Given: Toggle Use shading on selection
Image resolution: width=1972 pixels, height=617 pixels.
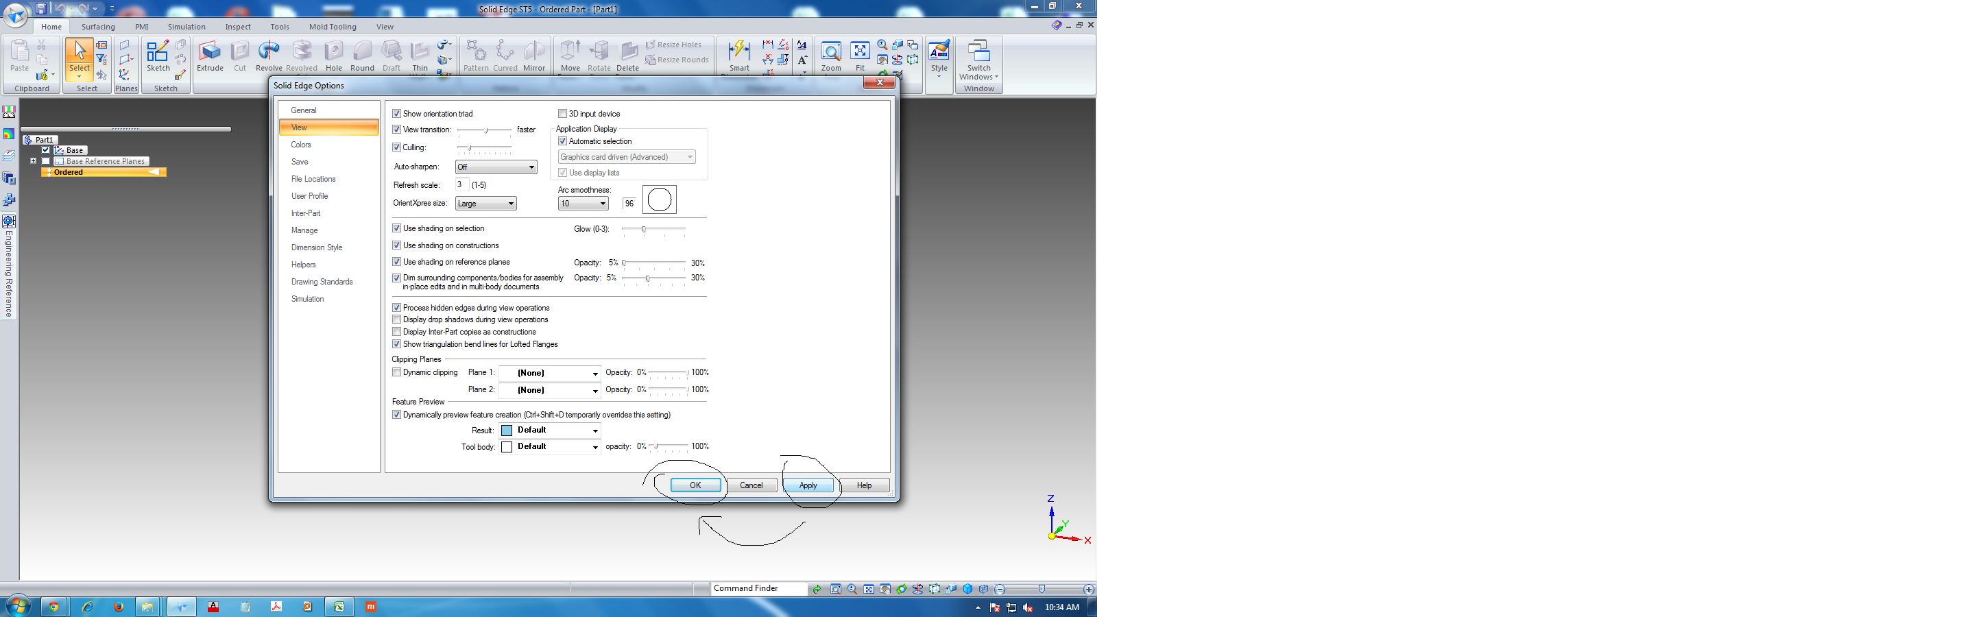Looking at the screenshot, I should (396, 228).
